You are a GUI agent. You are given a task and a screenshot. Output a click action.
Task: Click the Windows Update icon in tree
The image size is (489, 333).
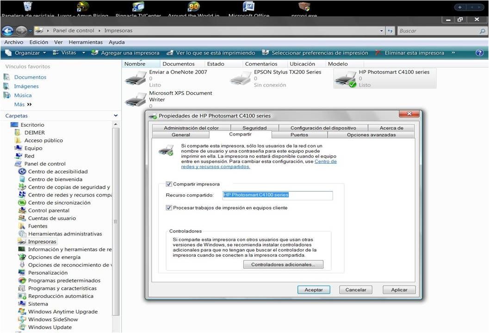(22, 327)
